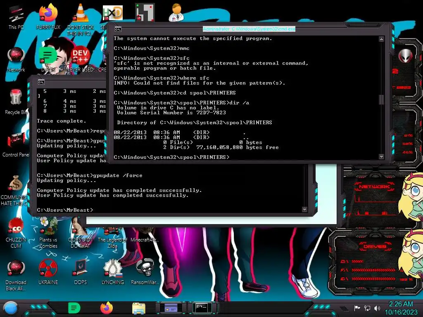
Task: Click the Start orb on the taskbar
Action: [11, 308]
